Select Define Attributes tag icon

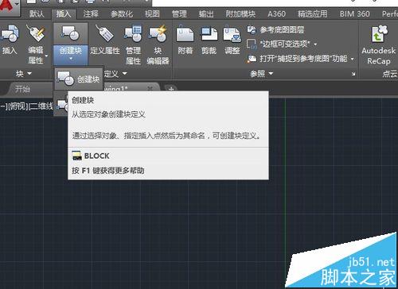104,33
